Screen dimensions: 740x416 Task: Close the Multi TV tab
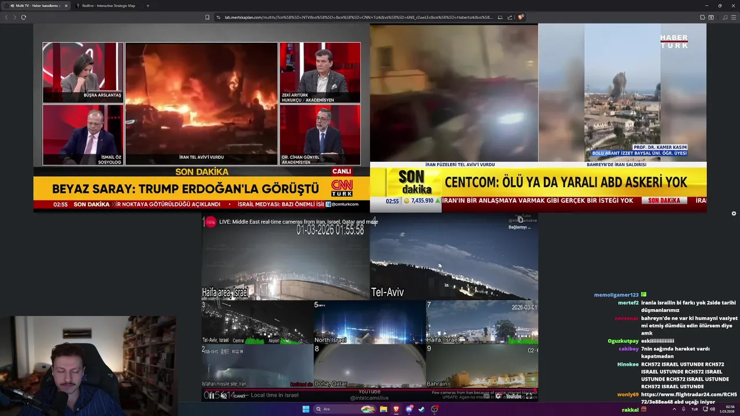[66, 6]
